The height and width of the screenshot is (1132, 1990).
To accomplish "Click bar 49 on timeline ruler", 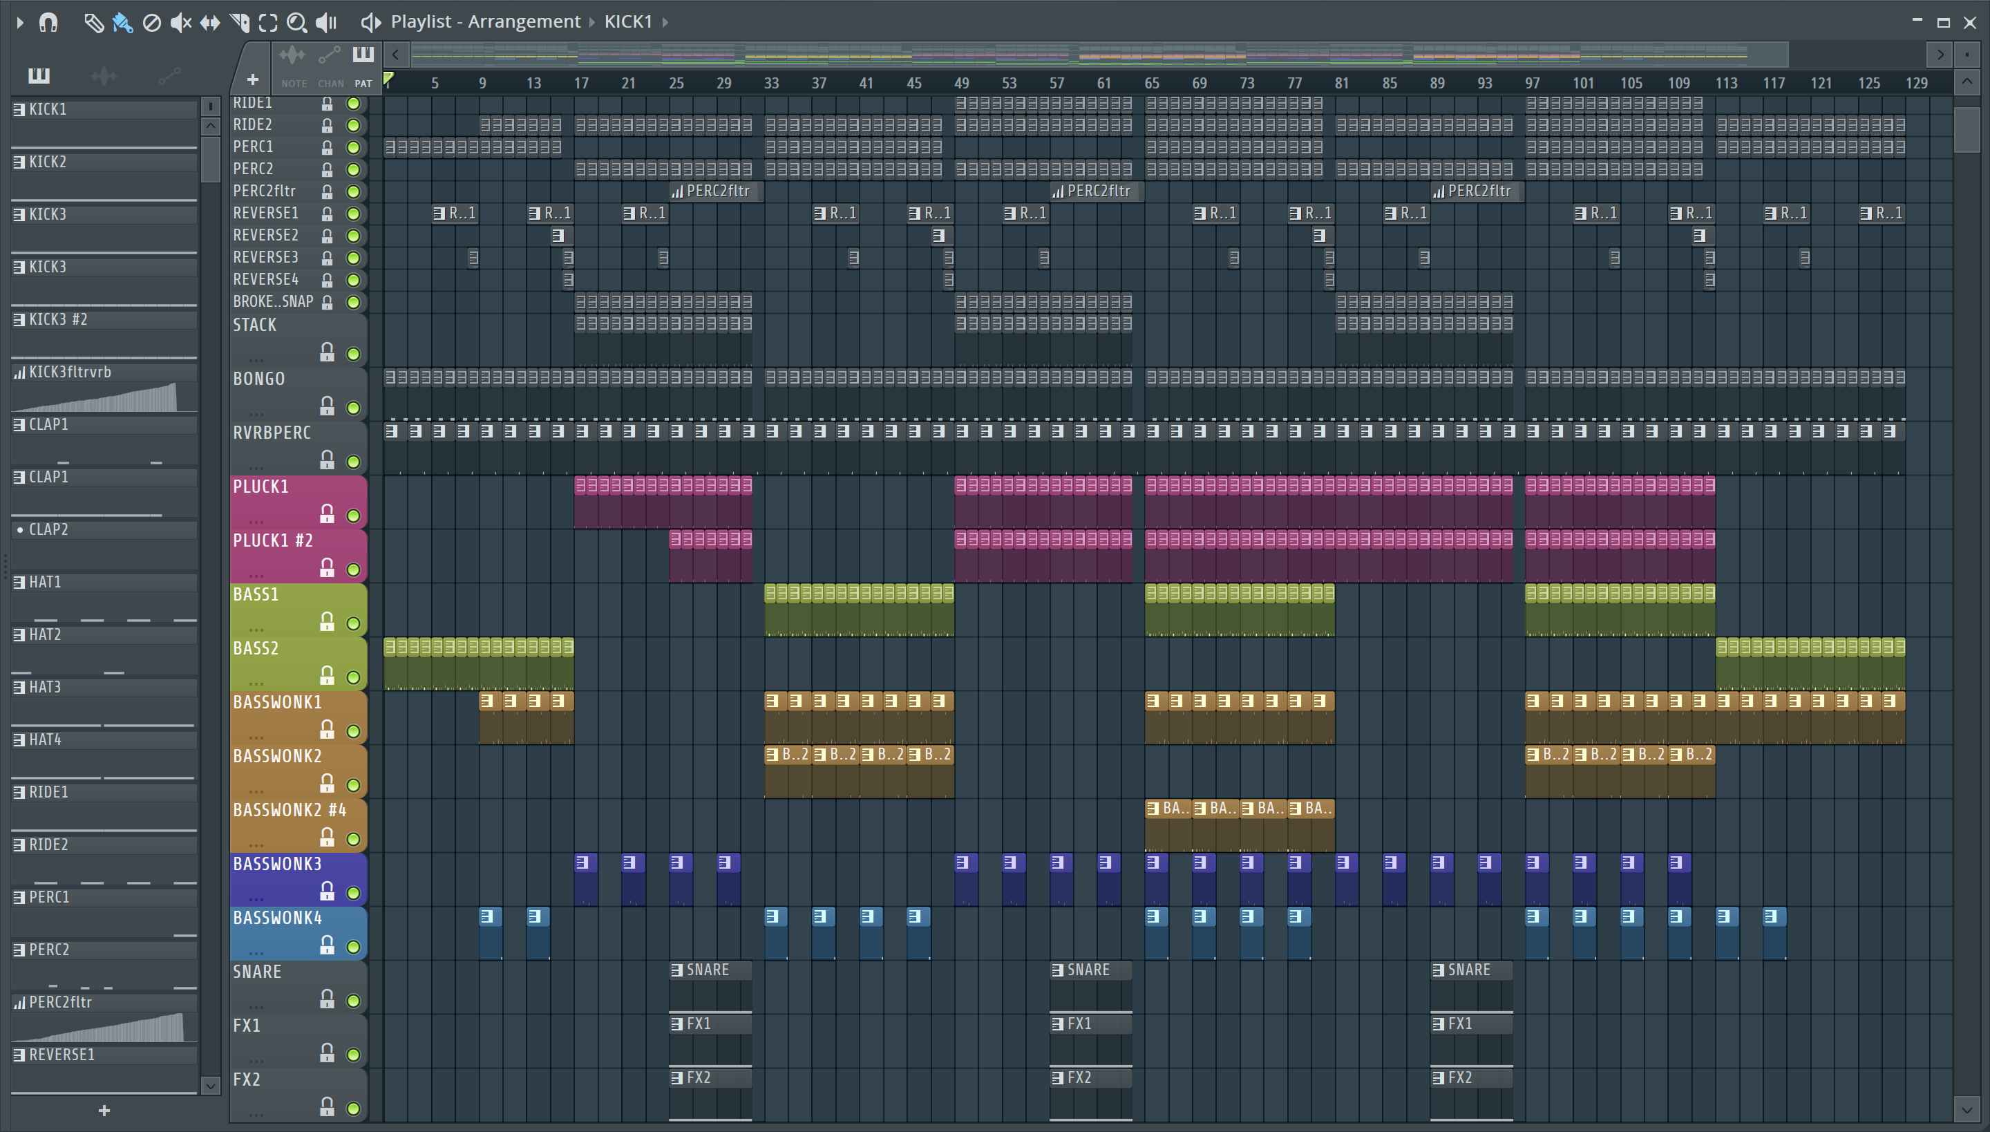I will [962, 83].
